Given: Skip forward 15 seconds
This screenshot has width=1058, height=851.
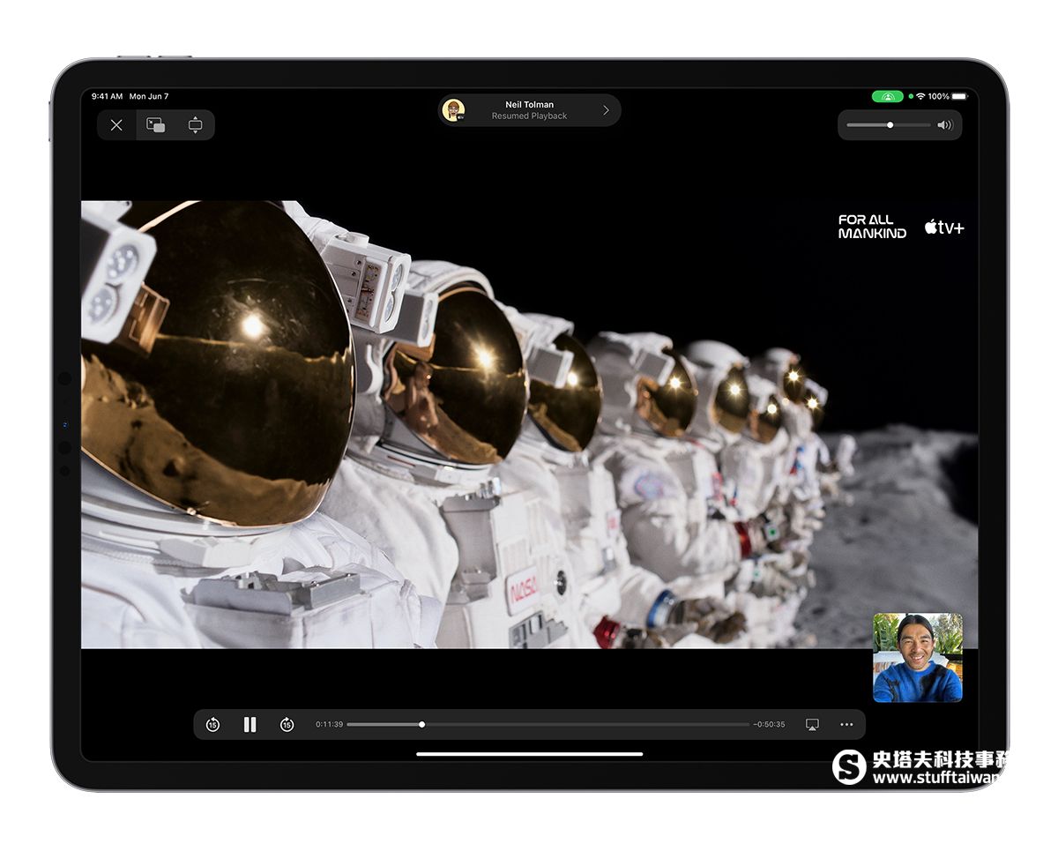Looking at the screenshot, I should (x=287, y=725).
